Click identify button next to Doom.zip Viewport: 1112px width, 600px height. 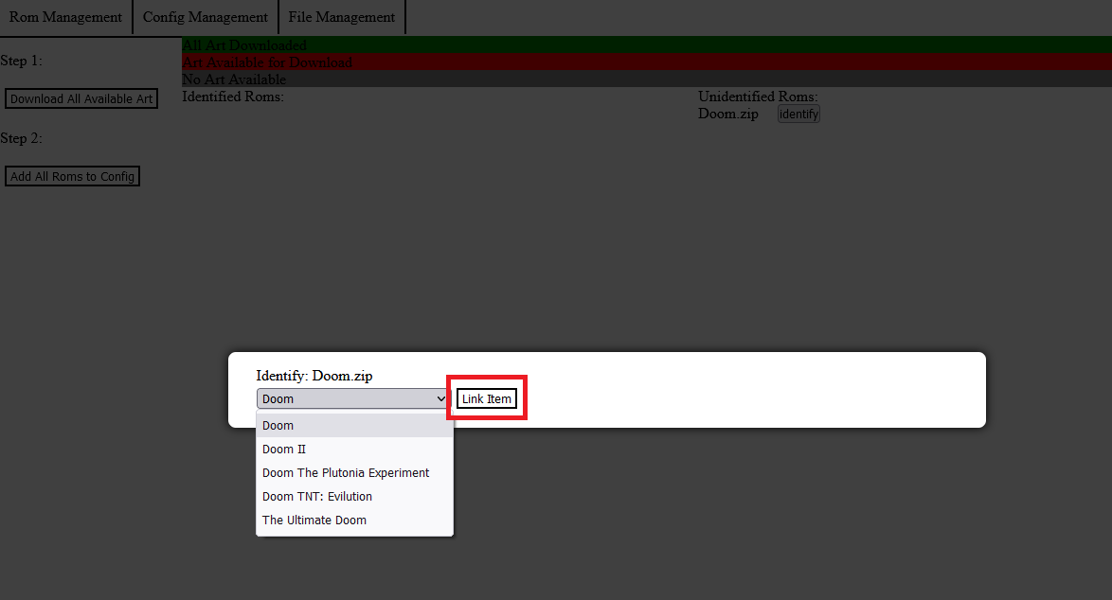click(x=798, y=114)
